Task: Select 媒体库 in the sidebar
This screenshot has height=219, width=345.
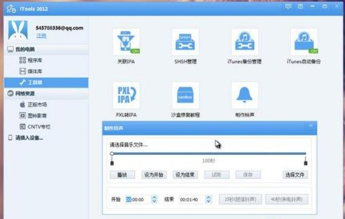Action: [35, 71]
